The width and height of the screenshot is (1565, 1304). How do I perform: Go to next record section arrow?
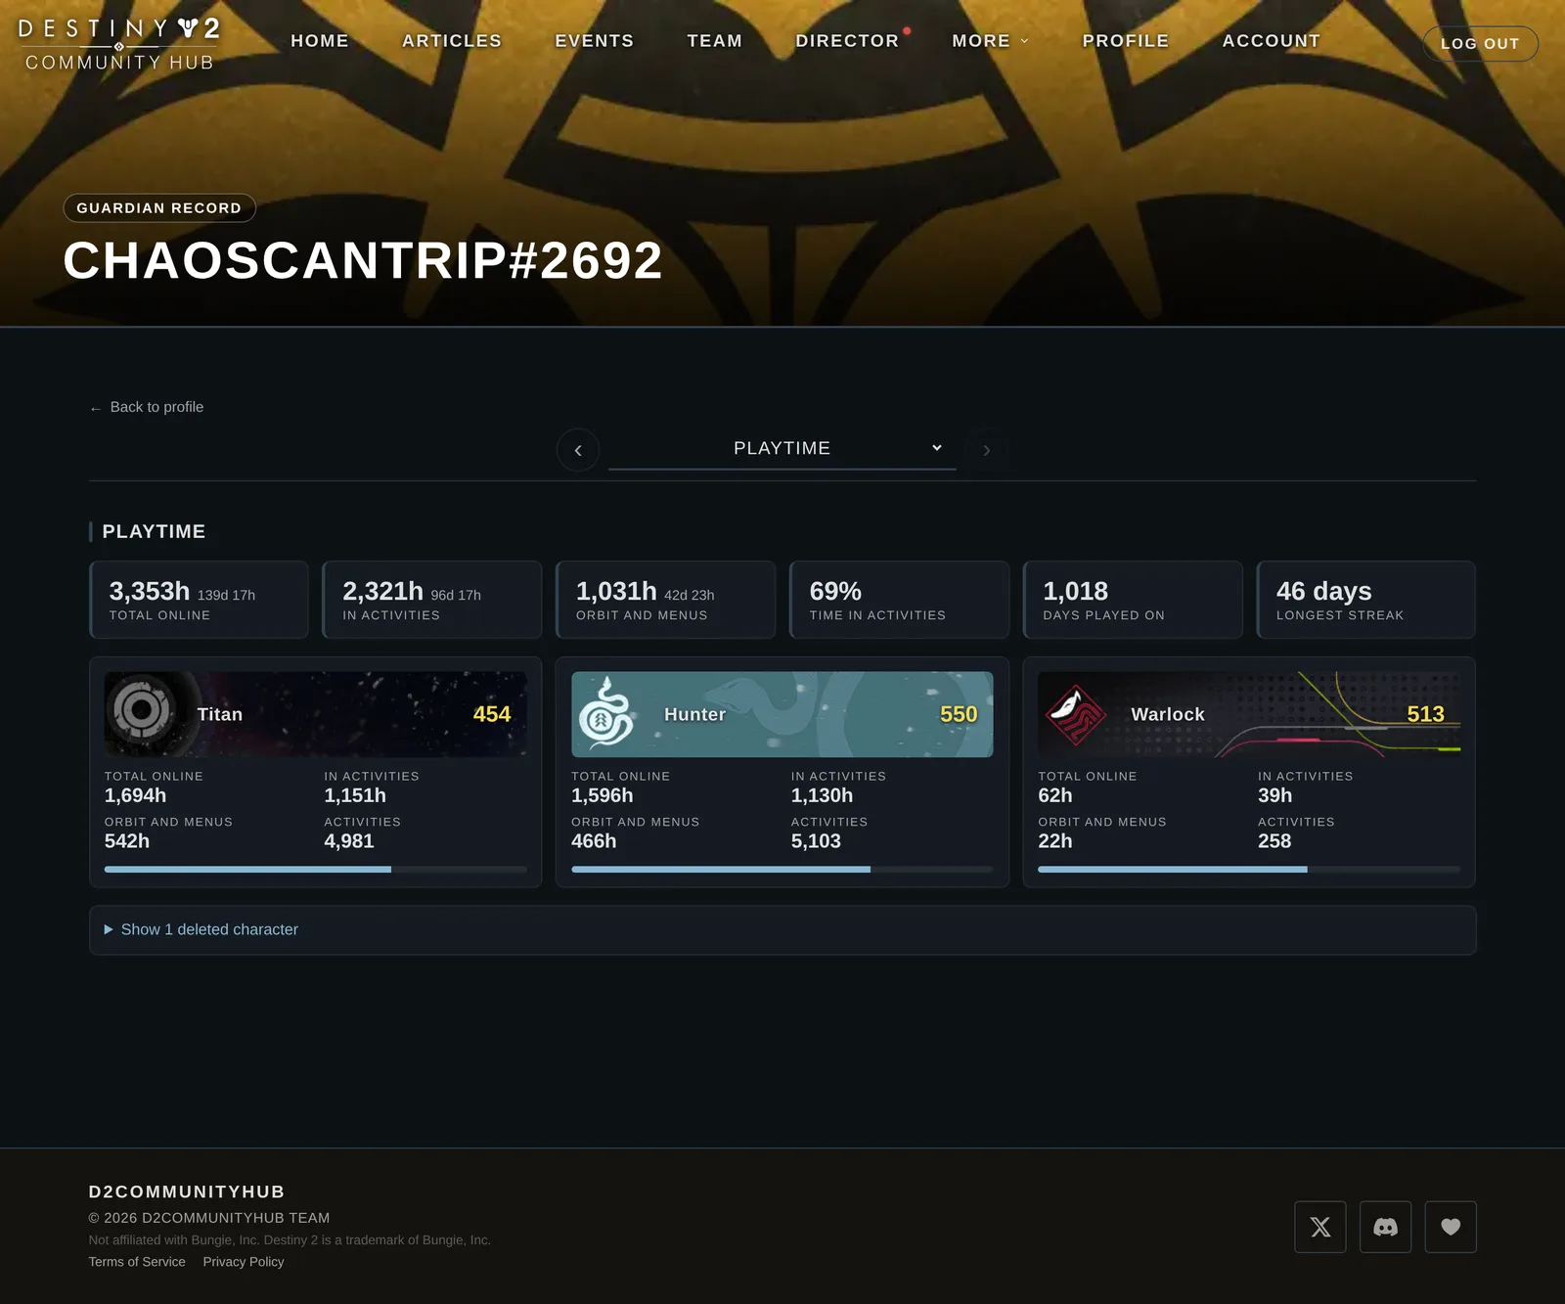[986, 450]
